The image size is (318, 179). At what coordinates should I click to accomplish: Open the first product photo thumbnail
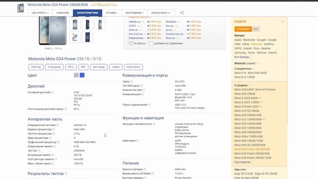[75, 24]
